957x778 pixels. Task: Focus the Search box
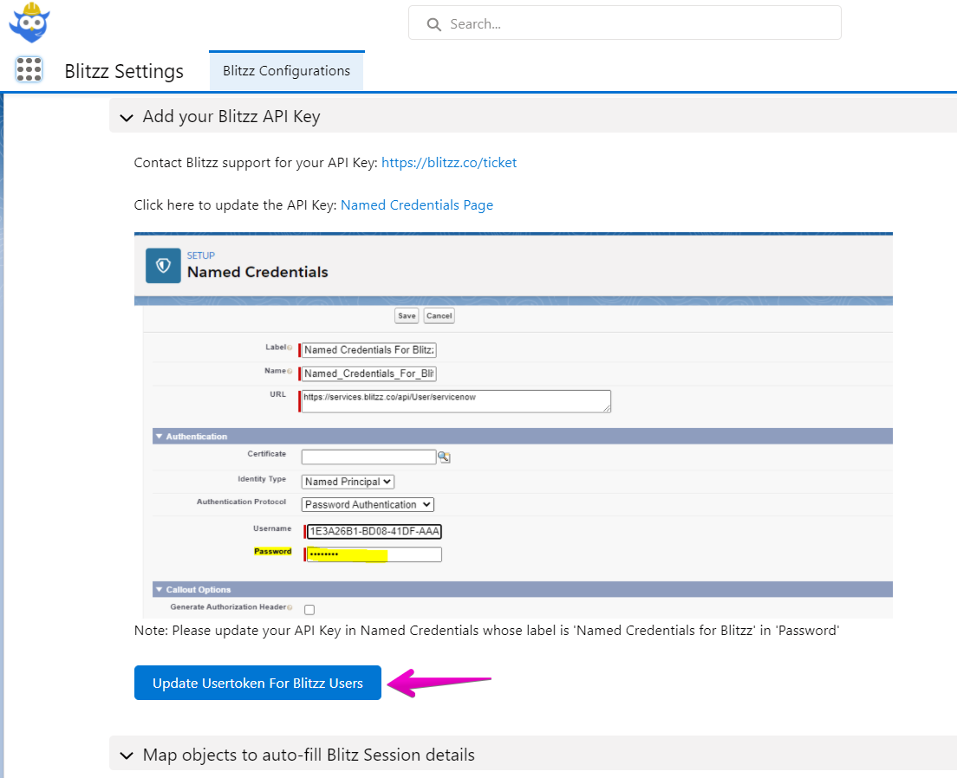(x=624, y=23)
